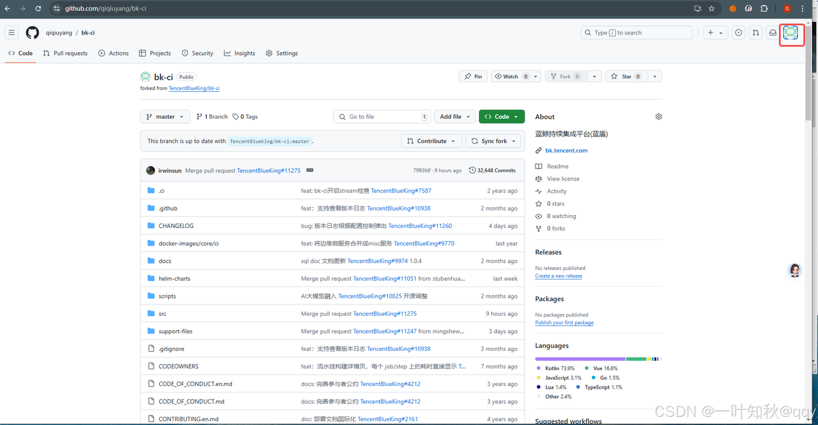Open the 0 Tags link
Viewport: 818px width, 425px height.
(x=245, y=117)
